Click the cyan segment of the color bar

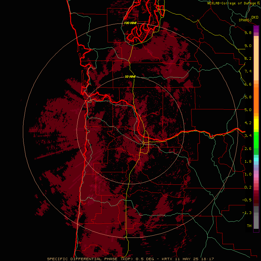click(x=256, y=159)
